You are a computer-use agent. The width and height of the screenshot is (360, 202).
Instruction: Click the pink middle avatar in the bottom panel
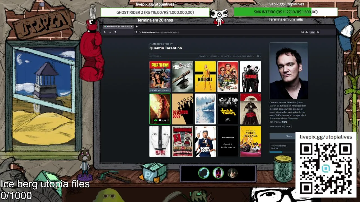[218, 173]
